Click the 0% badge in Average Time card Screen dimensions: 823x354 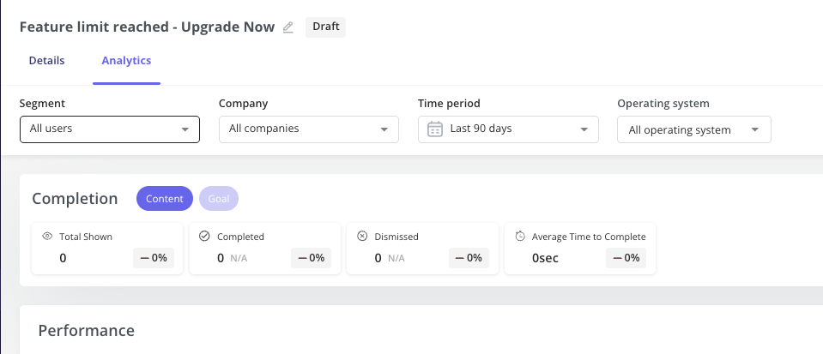coord(626,257)
